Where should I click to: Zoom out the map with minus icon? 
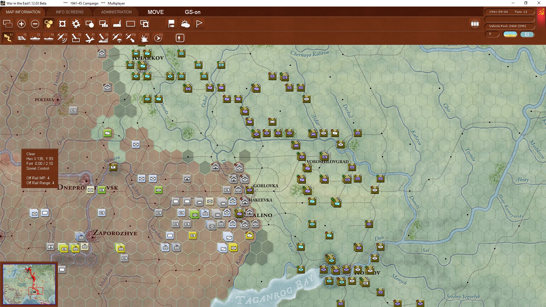[x=35, y=24]
